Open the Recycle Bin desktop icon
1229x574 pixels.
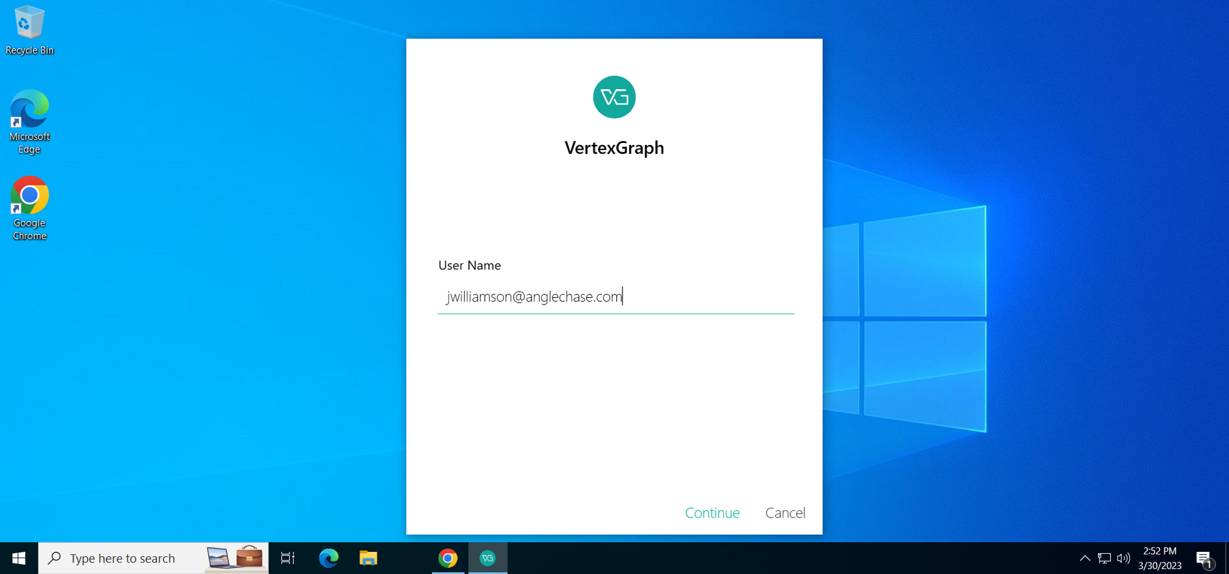click(29, 31)
